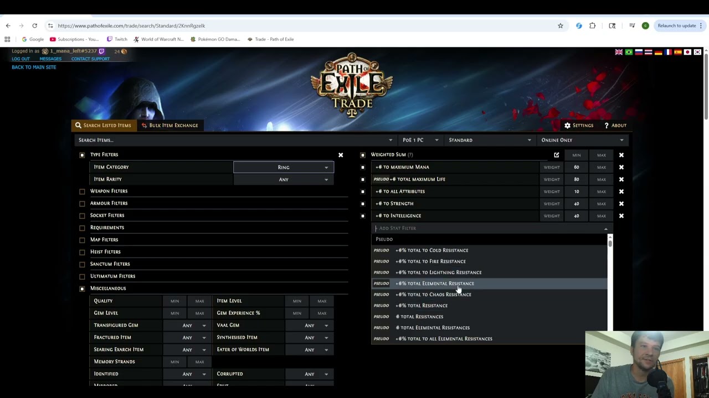This screenshot has width=709, height=398.
Task: Open the media controls icon in toolbar
Action: (x=632, y=25)
